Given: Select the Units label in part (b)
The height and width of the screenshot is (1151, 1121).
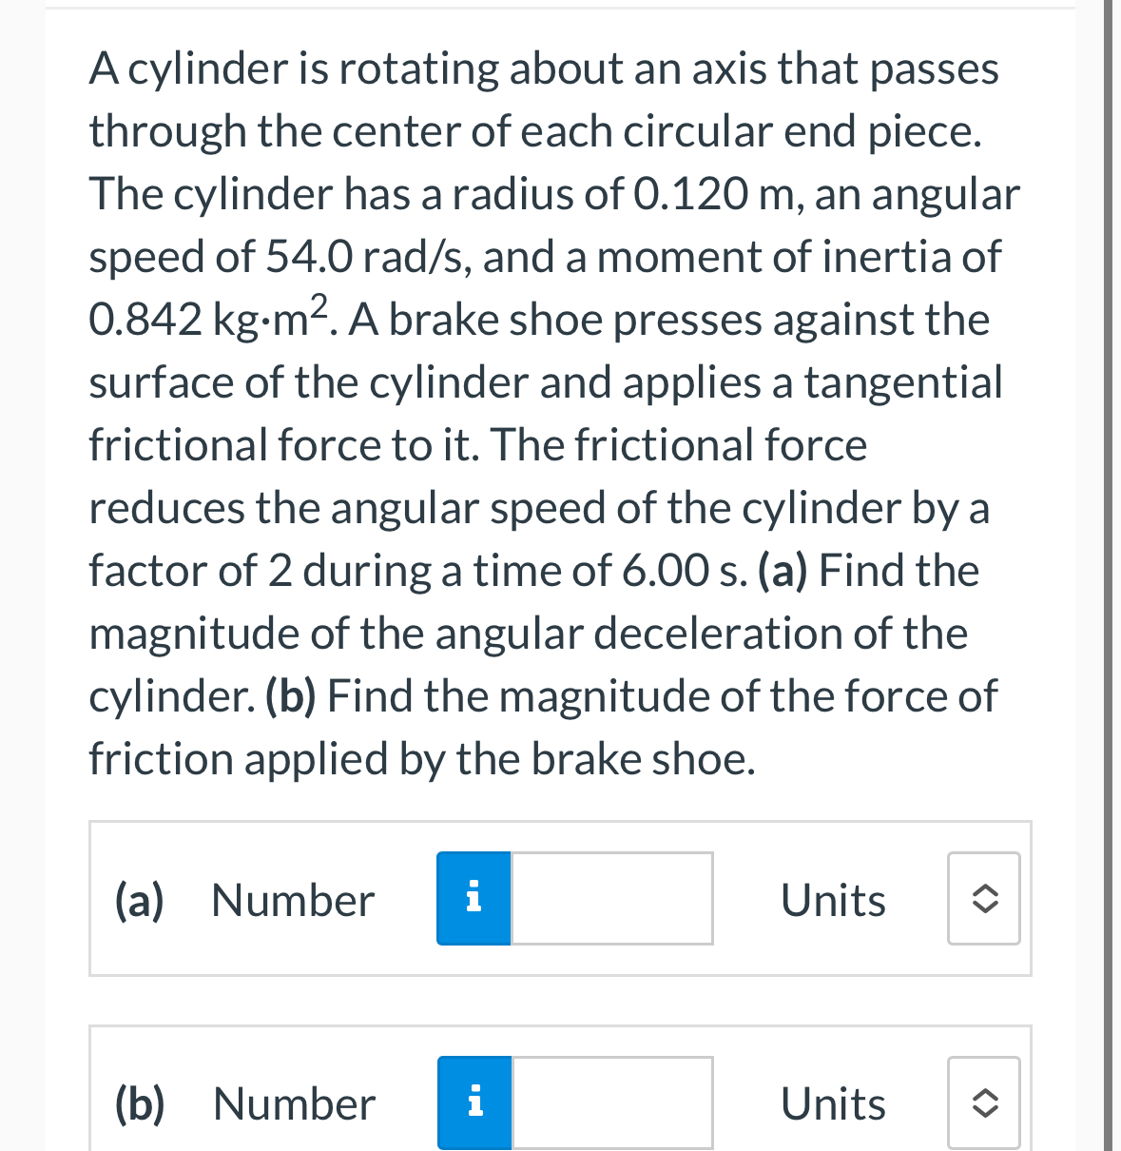Looking at the screenshot, I should tap(832, 1103).
